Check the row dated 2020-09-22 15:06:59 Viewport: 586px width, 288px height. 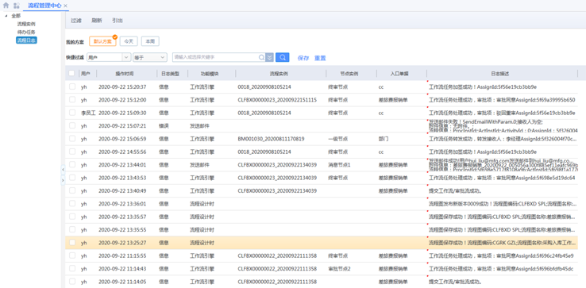pos(71,139)
